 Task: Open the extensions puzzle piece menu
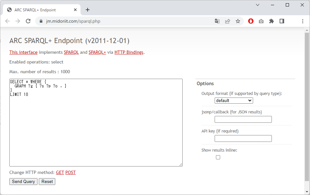click(272, 21)
